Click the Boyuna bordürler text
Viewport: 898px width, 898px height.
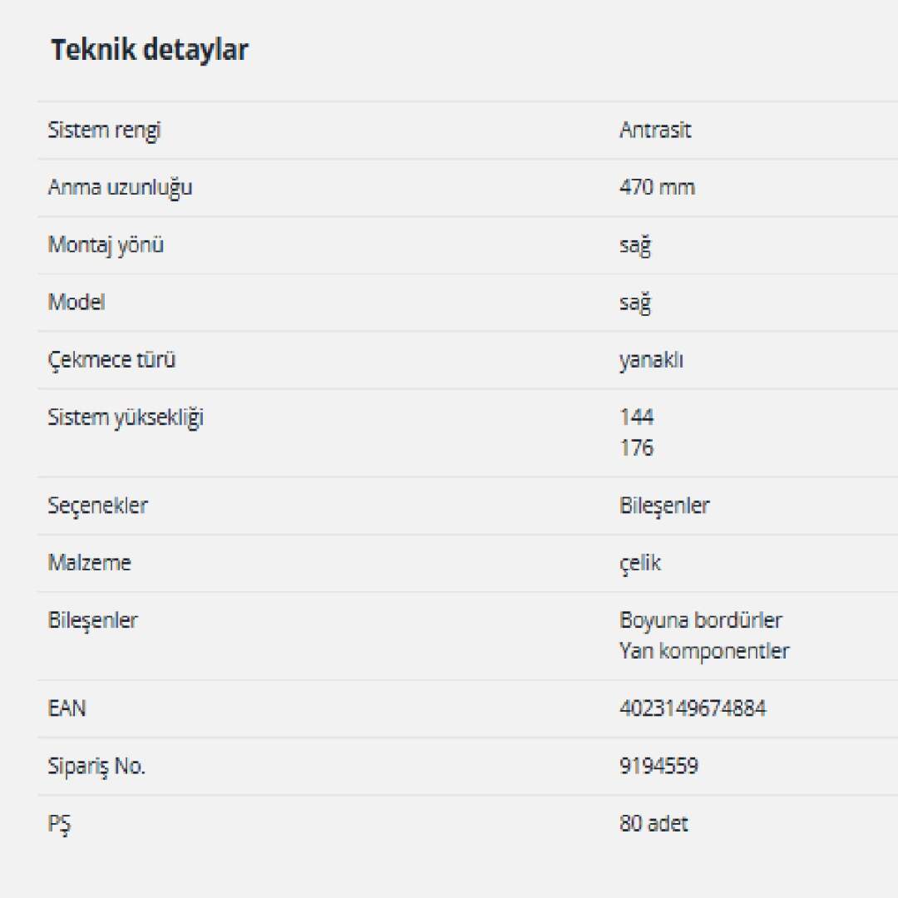pos(701,620)
